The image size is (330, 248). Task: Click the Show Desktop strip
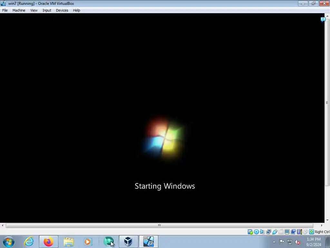328,242
